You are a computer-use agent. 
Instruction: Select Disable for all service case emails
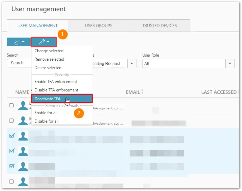coord(46,121)
